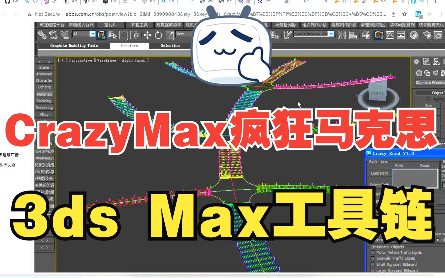This screenshot has width=445, height=278.
Task: Open the Lighting sidebar menu
Action: coord(44,87)
